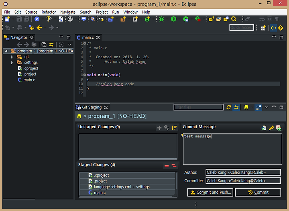Click Add all files to index icon

tap(167, 128)
